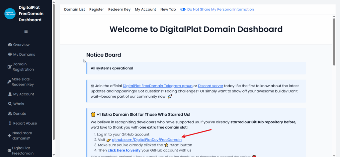Click the Whois magnifier icon
Viewport: 340px width, 157px height.
click(10, 104)
